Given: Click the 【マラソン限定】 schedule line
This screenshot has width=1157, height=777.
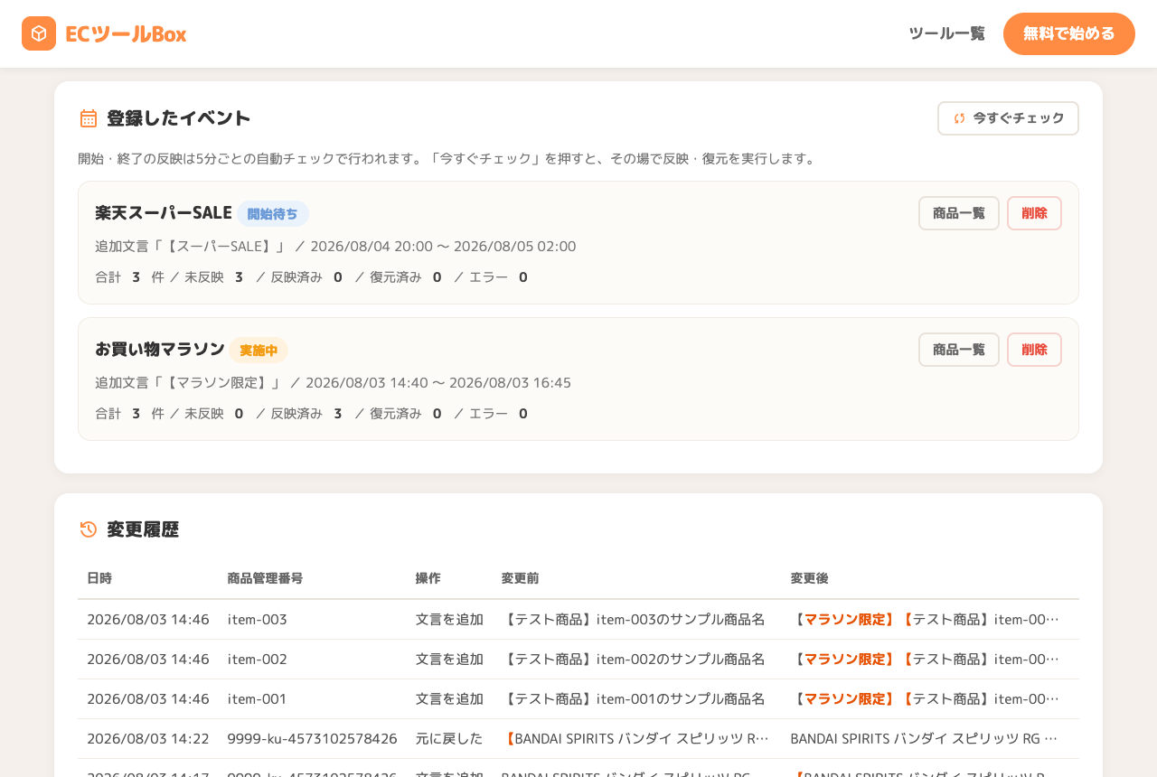Looking at the screenshot, I should [x=333, y=383].
